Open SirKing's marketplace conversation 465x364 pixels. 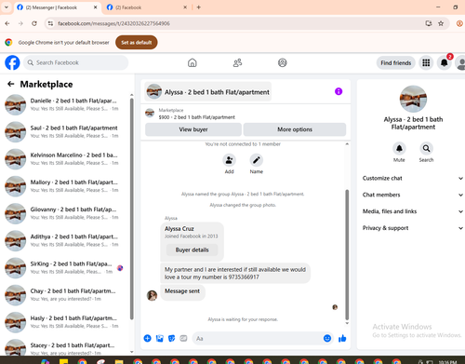coord(65,267)
